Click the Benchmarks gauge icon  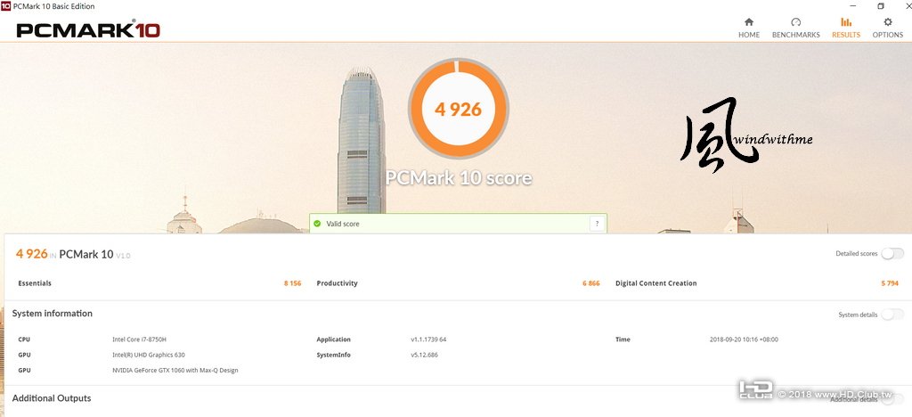pos(796,22)
